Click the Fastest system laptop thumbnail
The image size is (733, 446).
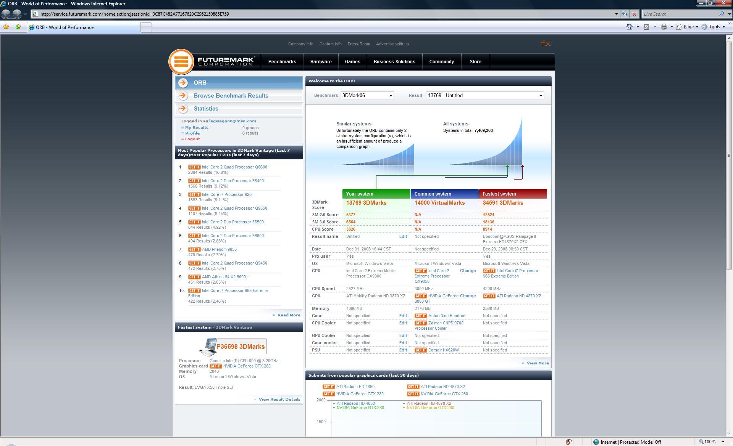(207, 347)
